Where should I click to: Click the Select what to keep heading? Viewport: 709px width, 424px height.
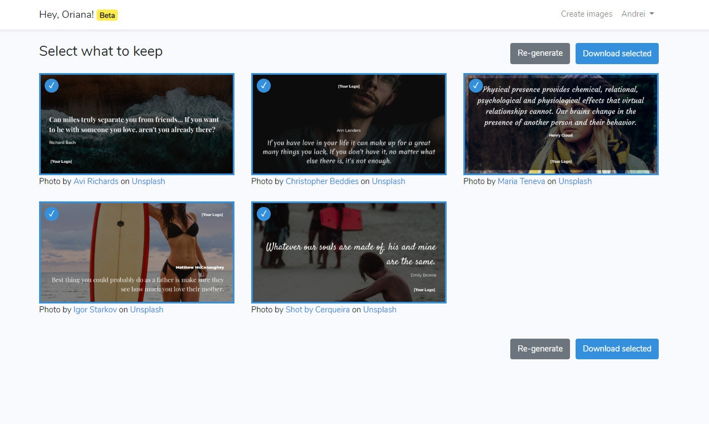101,51
